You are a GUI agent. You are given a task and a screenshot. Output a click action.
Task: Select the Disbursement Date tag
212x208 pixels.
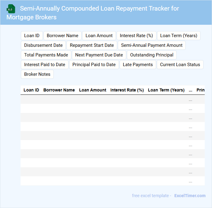point(43,45)
